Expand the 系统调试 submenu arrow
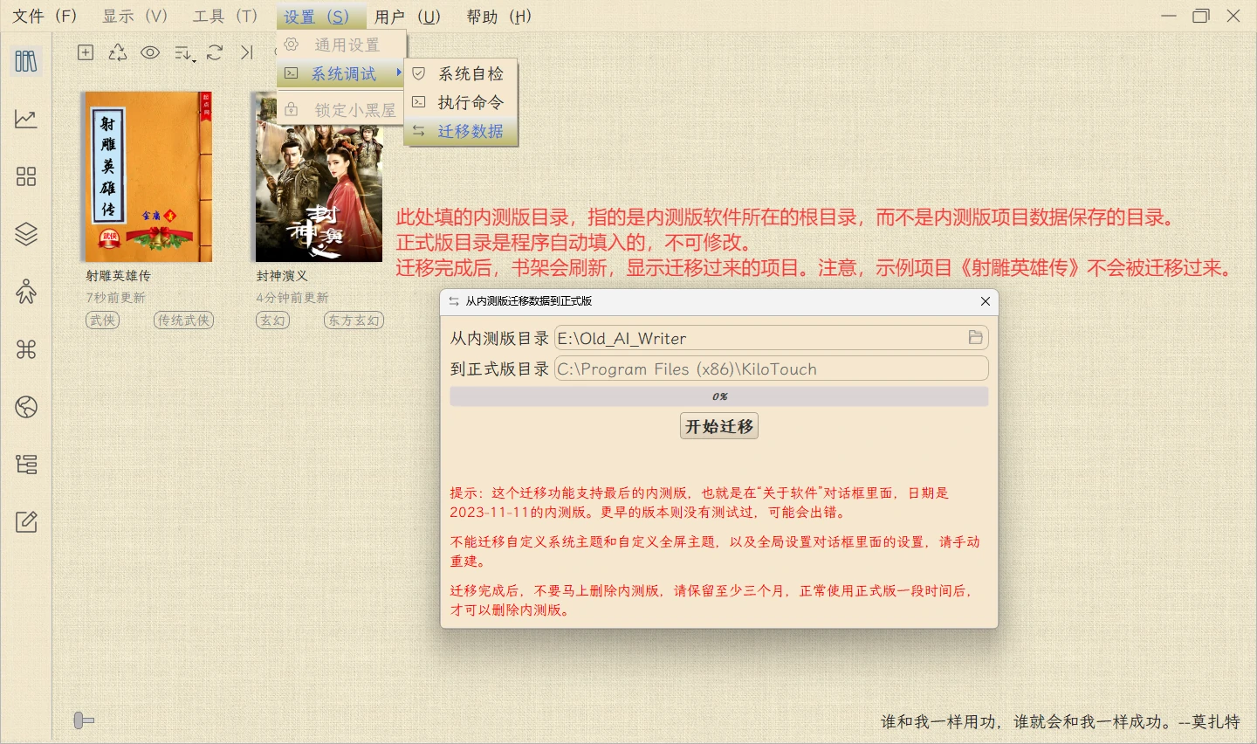The image size is (1257, 744). coord(398,72)
